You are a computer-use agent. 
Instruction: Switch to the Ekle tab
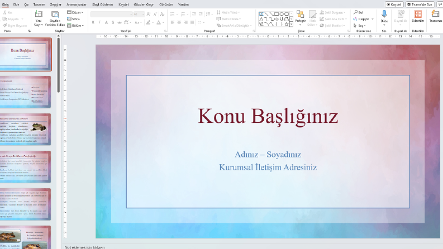click(x=16, y=4)
